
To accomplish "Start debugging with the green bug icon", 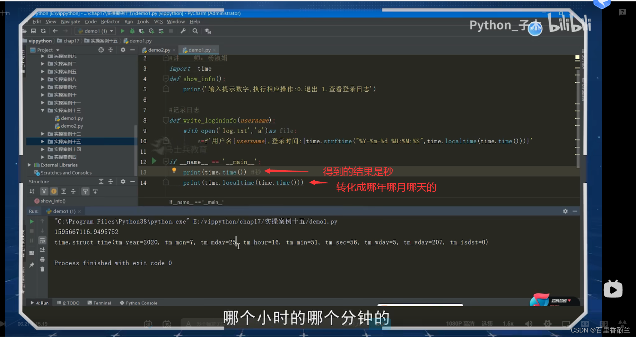I will click(x=132, y=31).
